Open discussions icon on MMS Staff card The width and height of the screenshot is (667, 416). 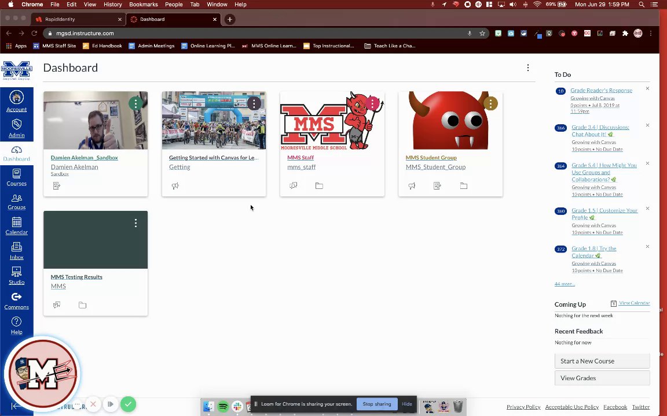(x=293, y=185)
